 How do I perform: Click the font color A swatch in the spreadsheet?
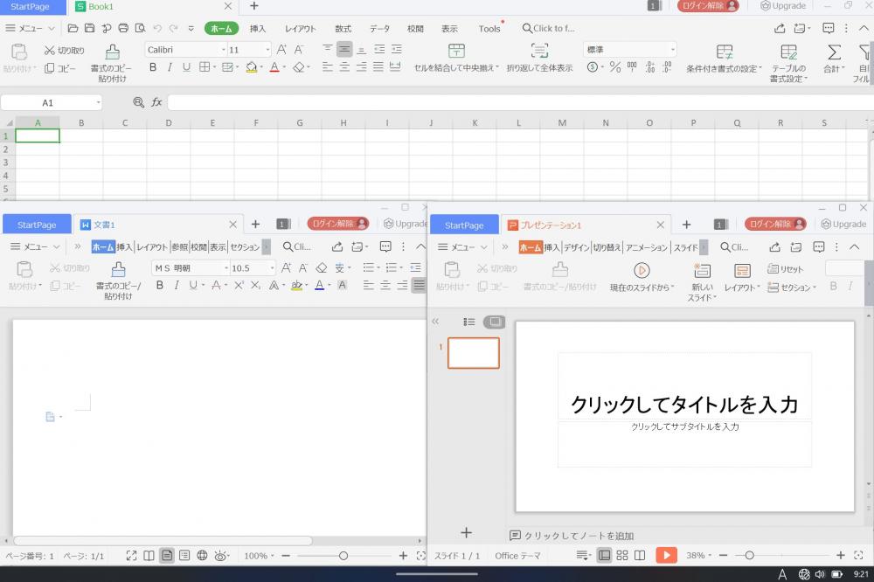pyautogui.click(x=274, y=67)
